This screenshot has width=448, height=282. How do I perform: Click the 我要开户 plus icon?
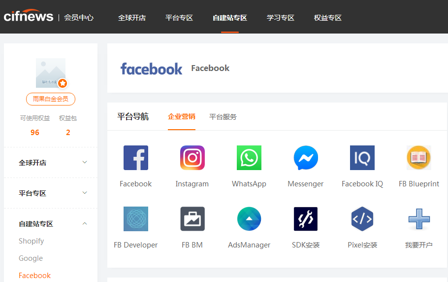(x=419, y=219)
